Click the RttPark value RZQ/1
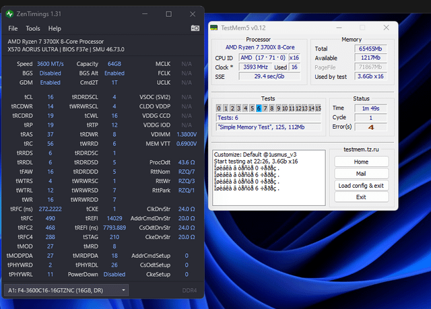 pos(187,191)
